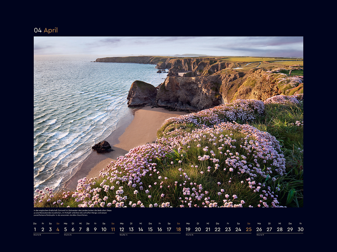Select date 1 in the calendar
The image size is (337, 252).
(x=35, y=229)
